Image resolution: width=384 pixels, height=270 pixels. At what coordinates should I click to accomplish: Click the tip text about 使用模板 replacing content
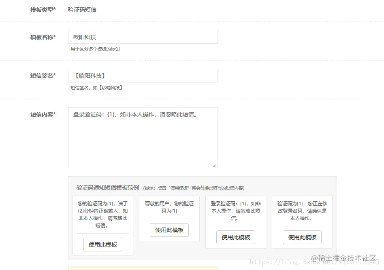(x=194, y=188)
